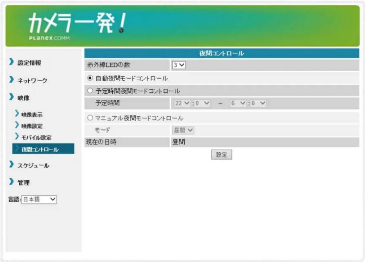
Task: Open the 管理 menu section
Action: tap(24, 183)
